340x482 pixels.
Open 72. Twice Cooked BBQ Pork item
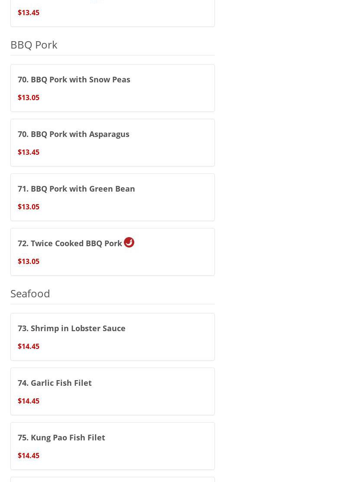(x=70, y=244)
